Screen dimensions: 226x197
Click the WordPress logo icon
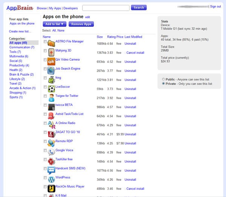[51, 179]
